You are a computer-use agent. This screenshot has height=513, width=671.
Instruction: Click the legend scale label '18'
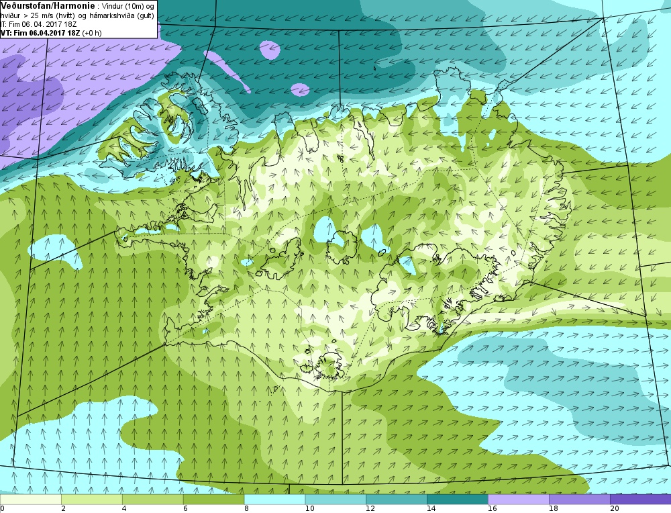click(x=554, y=508)
